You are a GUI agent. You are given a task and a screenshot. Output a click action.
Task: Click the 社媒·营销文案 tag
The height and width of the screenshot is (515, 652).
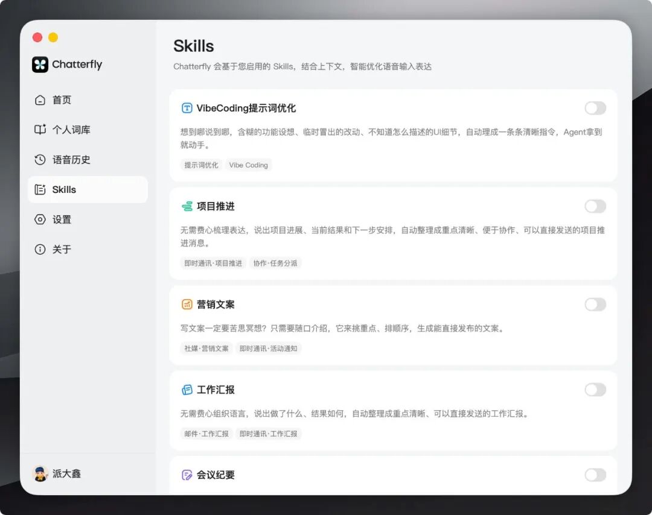coord(206,349)
